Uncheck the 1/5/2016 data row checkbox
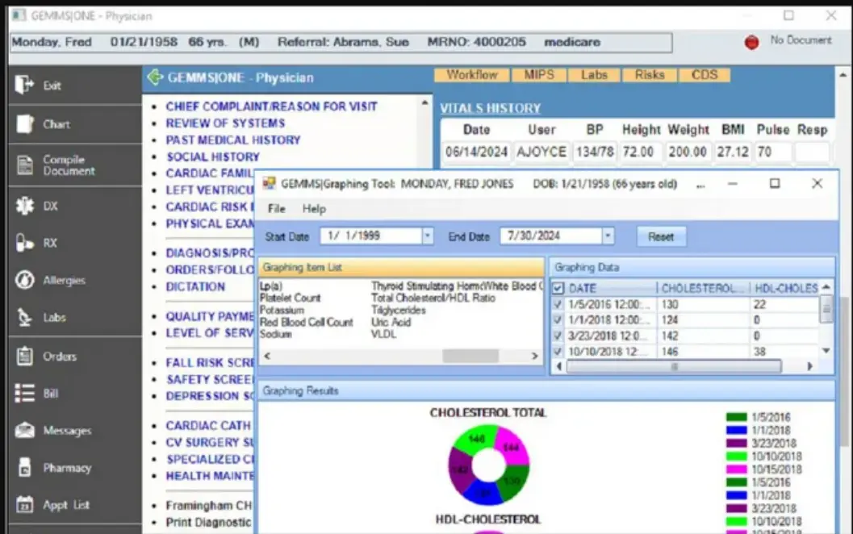 pos(558,305)
